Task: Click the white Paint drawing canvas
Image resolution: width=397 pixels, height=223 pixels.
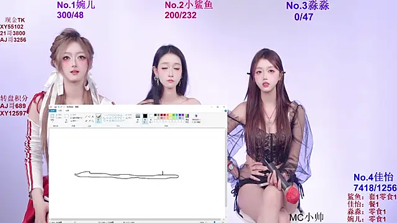Action: click(136, 173)
